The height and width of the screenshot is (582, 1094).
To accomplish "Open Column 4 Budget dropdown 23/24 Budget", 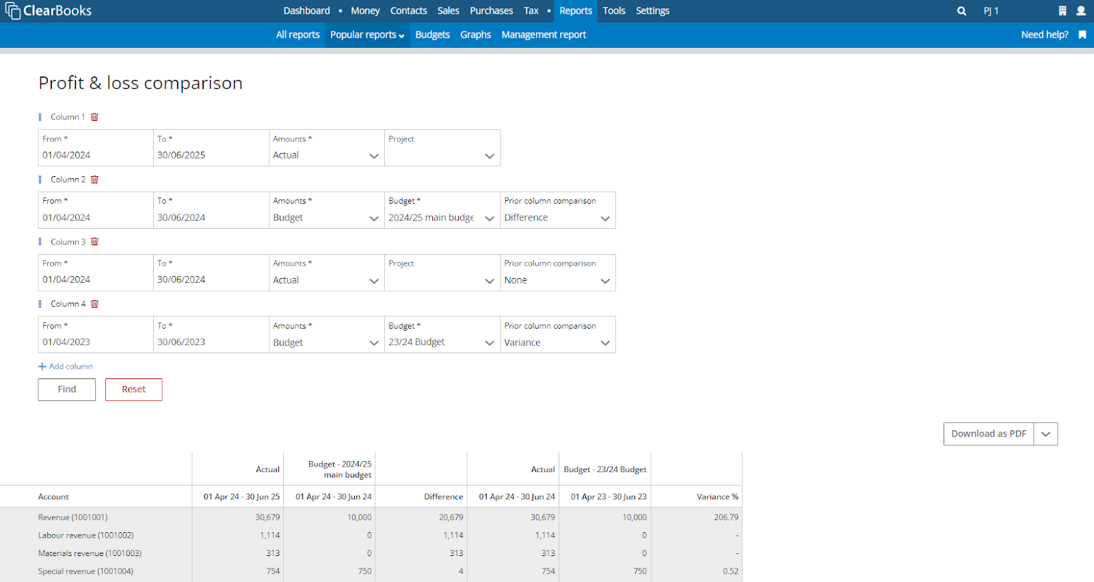I will coord(442,335).
